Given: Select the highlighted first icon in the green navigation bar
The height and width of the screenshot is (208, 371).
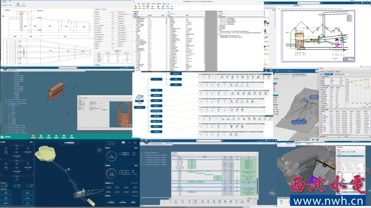Looking at the screenshot, I should [x=33, y=137].
